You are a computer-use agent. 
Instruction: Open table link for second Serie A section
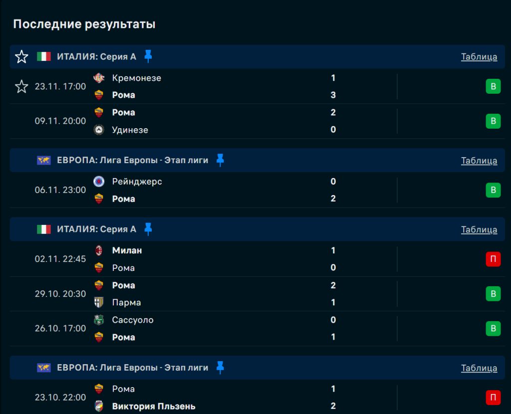[479, 229]
